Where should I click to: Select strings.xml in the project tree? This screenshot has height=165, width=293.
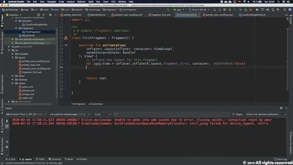(x=28, y=94)
